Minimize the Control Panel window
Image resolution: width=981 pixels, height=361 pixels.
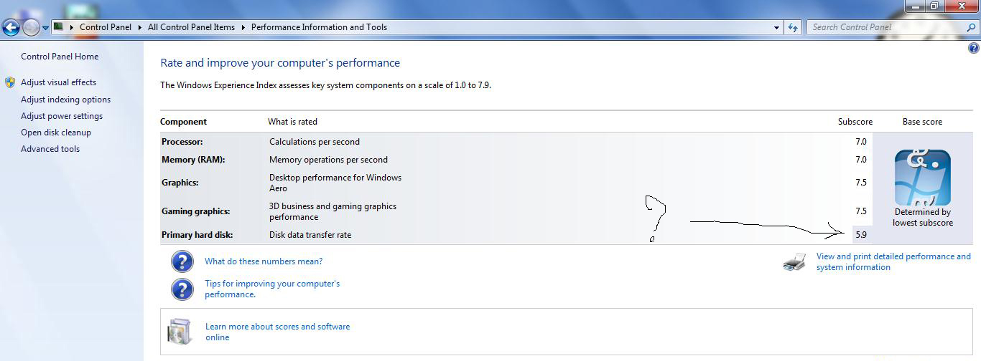click(x=915, y=6)
